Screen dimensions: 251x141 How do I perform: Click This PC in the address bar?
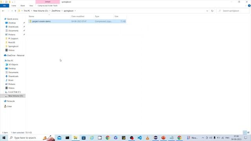[27, 11]
